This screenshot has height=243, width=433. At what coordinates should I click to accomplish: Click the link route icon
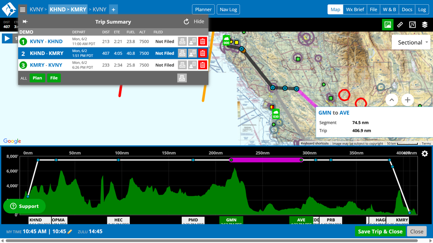pos(400,25)
